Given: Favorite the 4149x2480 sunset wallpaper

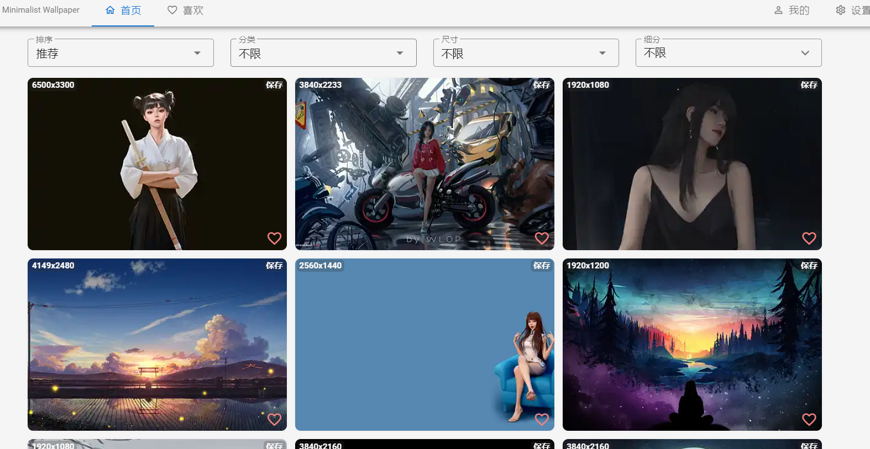Looking at the screenshot, I should (x=274, y=419).
